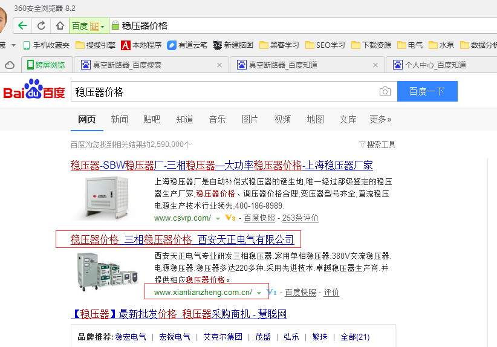This screenshot has width=497, height=347.
Task: Open the 水泵 bookmark folder
Action: coord(441,45)
